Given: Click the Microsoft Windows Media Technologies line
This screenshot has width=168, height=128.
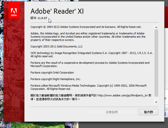Looking at the screenshot, I should pos(88,87).
